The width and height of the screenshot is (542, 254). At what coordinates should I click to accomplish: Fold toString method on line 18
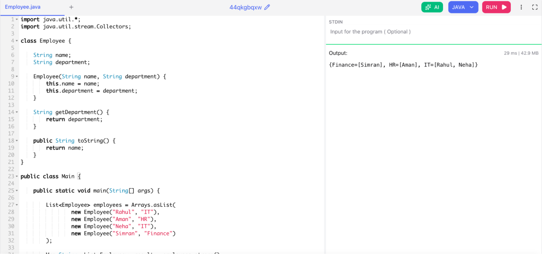click(17, 141)
